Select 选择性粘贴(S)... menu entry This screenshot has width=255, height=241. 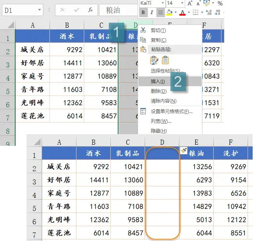pos(170,71)
